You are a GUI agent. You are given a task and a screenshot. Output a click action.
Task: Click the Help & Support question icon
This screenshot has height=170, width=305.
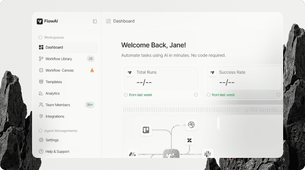pos(41,151)
